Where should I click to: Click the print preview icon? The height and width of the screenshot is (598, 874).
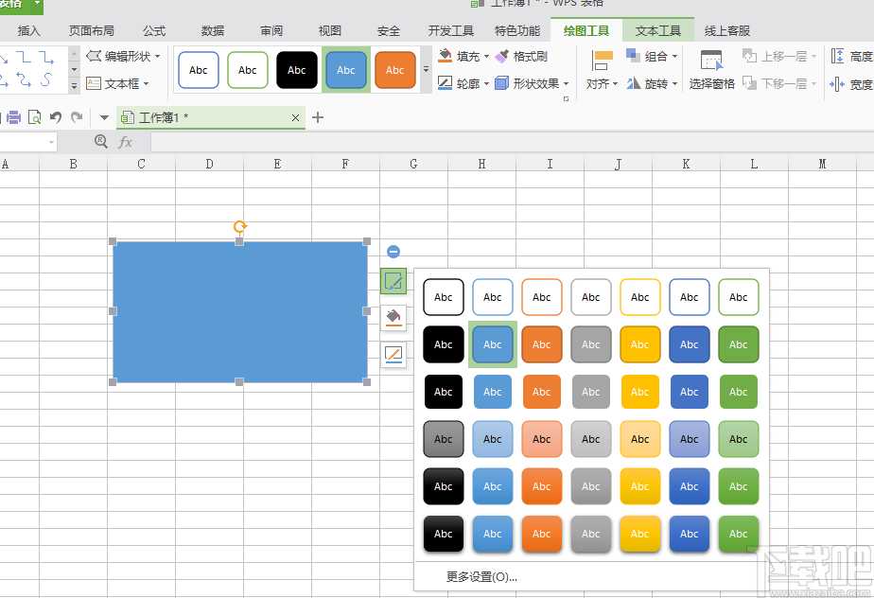[x=36, y=116]
